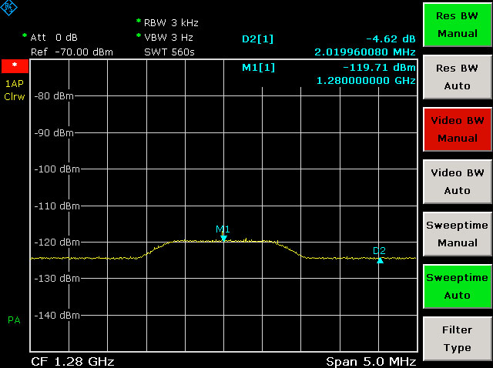Image resolution: width=493 pixels, height=368 pixels.
Task: Click the D2 delta marker triangle
Action: [x=380, y=260]
